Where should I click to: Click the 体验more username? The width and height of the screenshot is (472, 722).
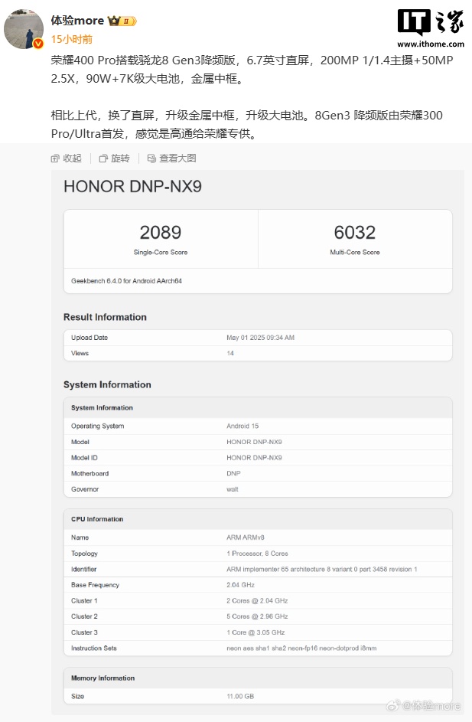tap(77, 21)
